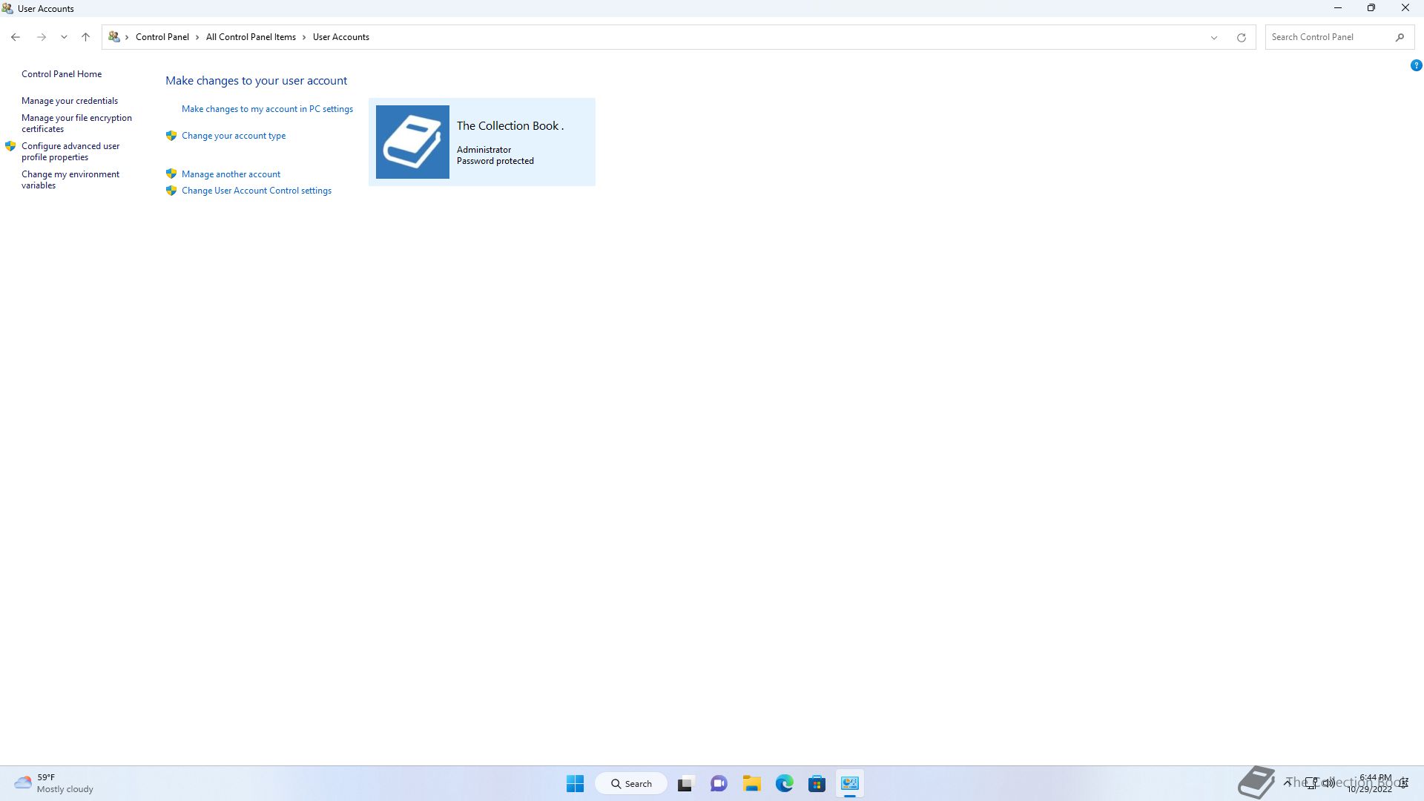Click the search magnifier icon in Control Panel

tap(1400, 37)
